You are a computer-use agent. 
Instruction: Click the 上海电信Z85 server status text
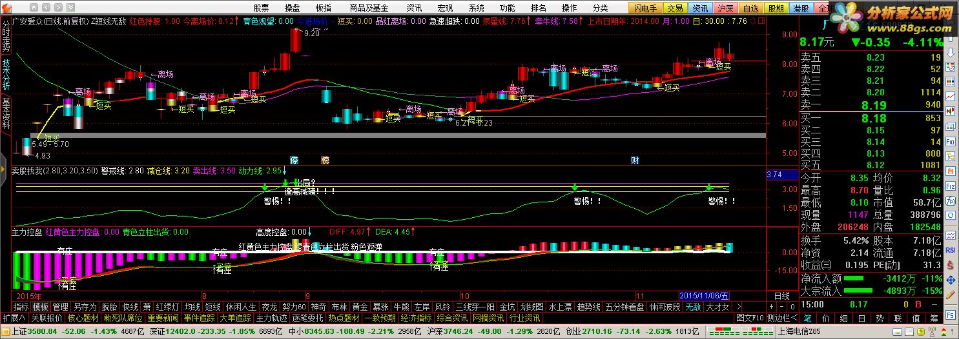pyautogui.click(x=799, y=332)
